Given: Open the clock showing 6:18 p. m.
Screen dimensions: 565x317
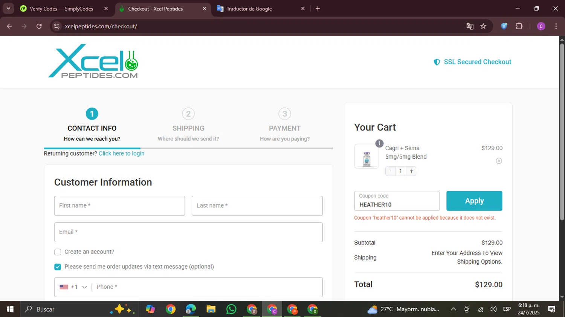Looking at the screenshot, I should coord(529,309).
